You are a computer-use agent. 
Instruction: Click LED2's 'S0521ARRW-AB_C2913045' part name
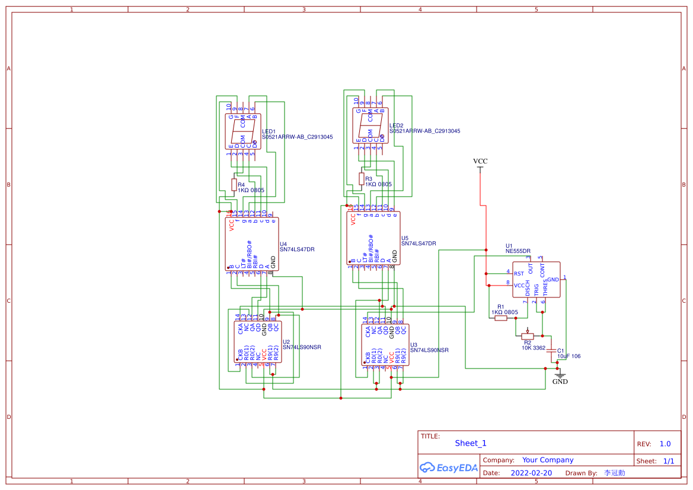click(x=424, y=131)
